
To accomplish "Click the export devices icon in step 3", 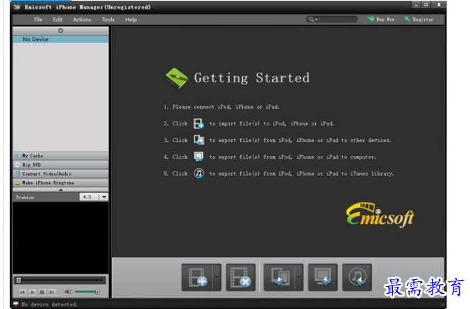I will tap(199, 140).
